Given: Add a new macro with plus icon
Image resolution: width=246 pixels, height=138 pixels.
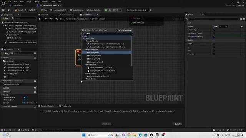Looking at the screenshot, I should point(35,88).
